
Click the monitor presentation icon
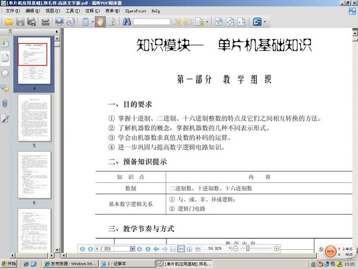tap(59, 22)
